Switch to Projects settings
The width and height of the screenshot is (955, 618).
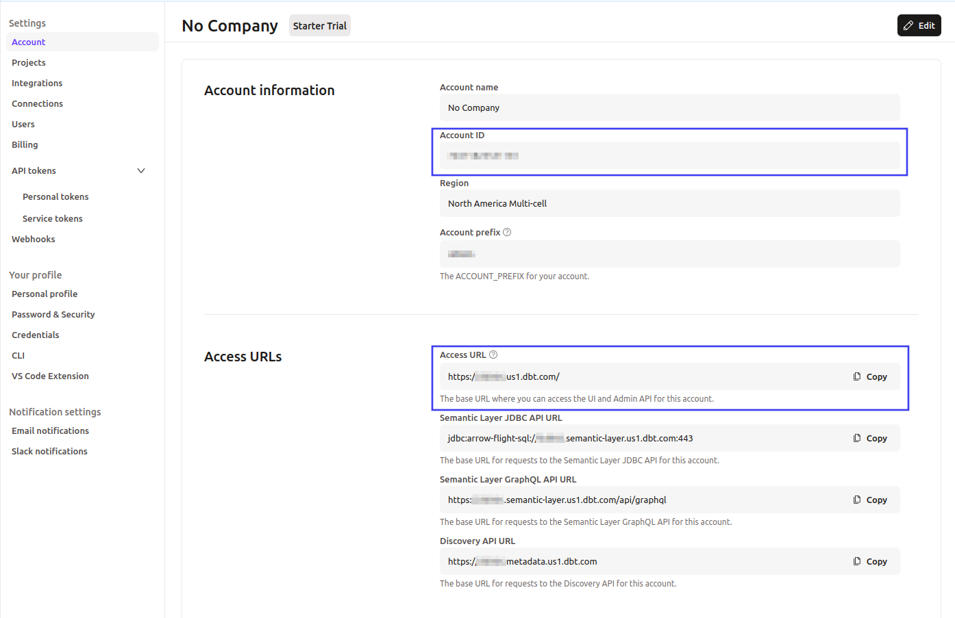28,62
